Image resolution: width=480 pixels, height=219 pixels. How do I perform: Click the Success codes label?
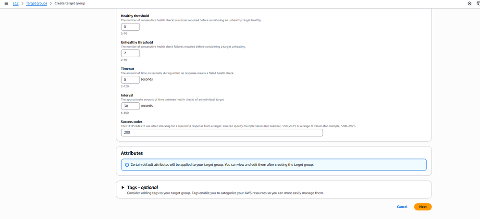pyautogui.click(x=132, y=122)
